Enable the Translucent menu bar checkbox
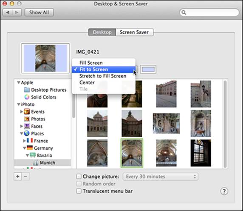This screenshot has height=211, width=243. pos(79,191)
